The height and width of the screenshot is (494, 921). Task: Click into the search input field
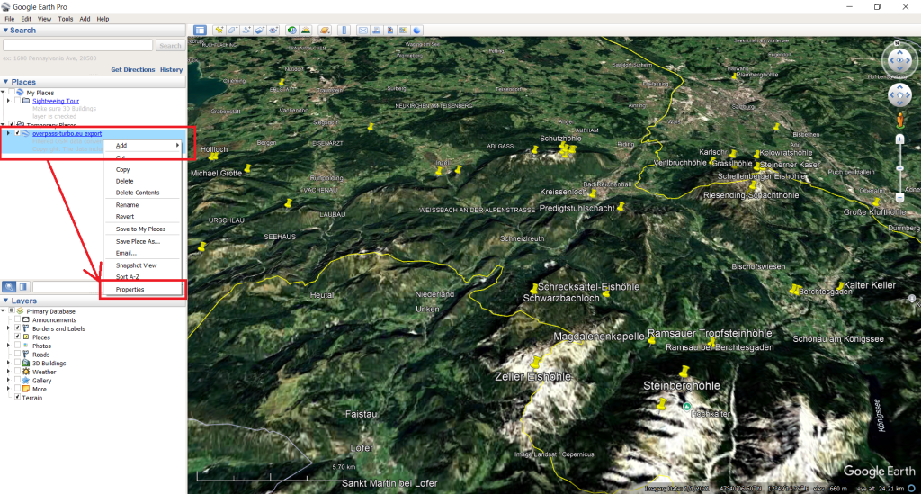coord(77,45)
